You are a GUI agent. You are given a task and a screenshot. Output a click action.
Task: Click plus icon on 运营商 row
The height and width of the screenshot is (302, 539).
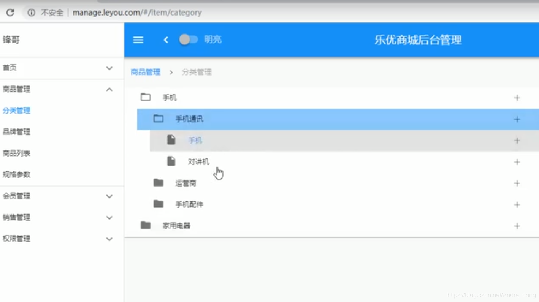pyautogui.click(x=517, y=183)
